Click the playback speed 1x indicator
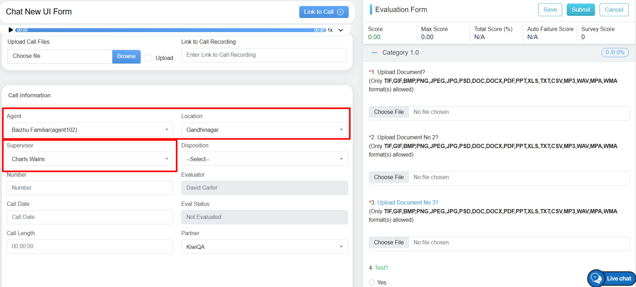636x287 pixels. click(330, 30)
